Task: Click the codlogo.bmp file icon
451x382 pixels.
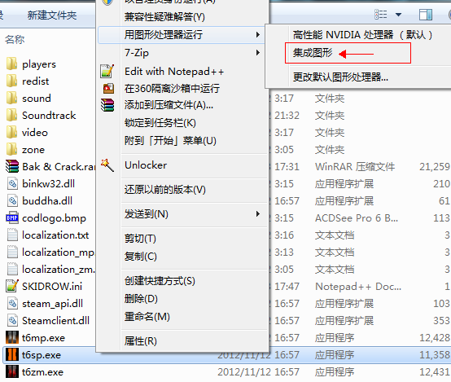Action: (x=12, y=218)
